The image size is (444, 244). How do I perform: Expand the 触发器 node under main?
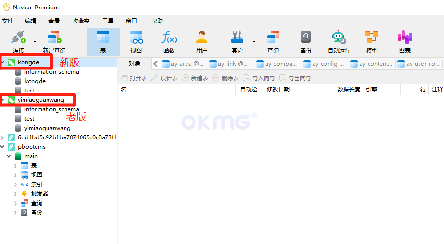[15, 194]
